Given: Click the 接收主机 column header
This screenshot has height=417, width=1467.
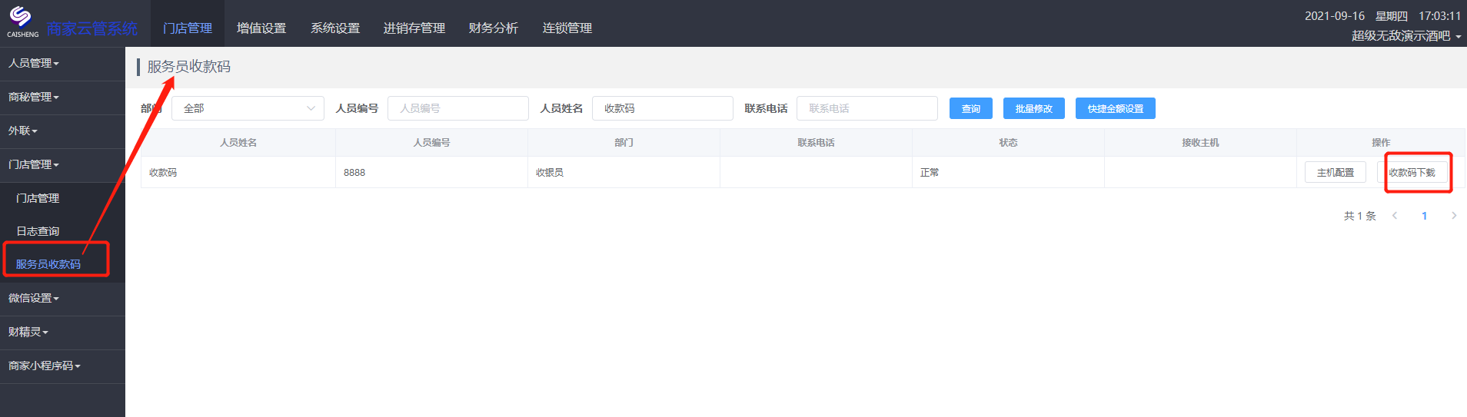Looking at the screenshot, I should [1200, 143].
